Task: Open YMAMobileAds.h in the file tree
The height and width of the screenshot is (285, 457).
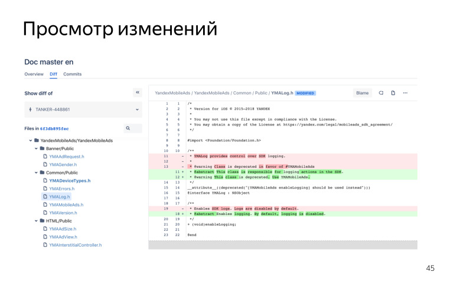Action: [66, 205]
